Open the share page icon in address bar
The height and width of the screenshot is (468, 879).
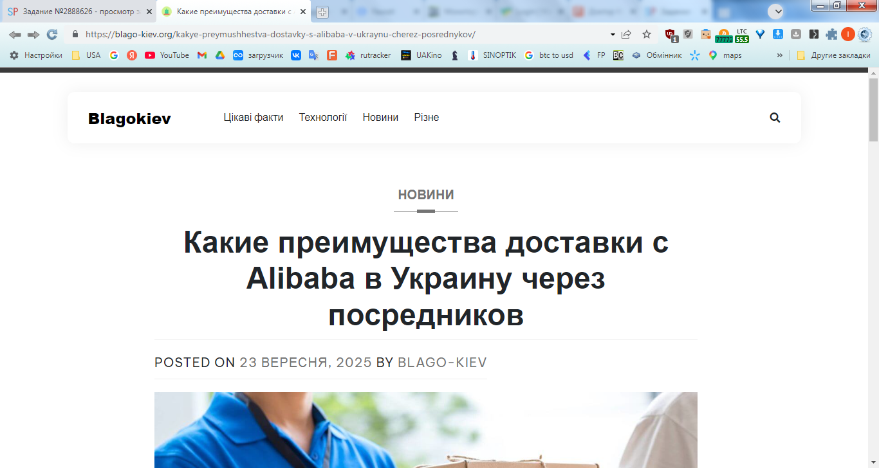(x=627, y=34)
